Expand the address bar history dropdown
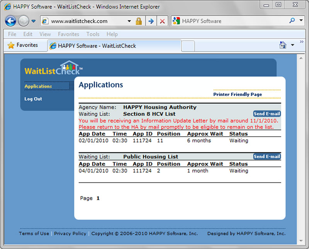Viewport: 309px width, 249px height. click(x=129, y=21)
